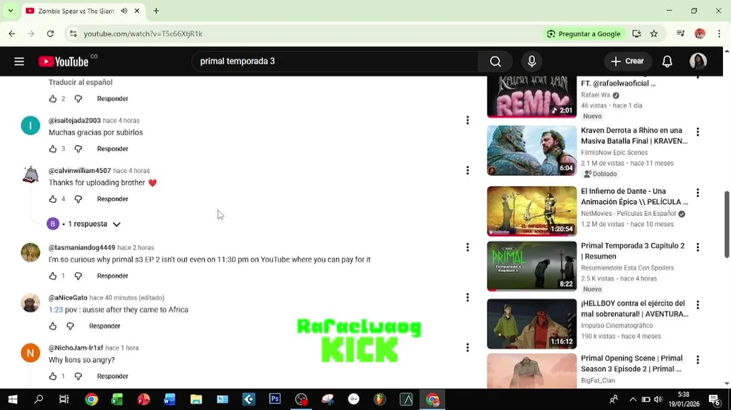The image size is (731, 410).
Task: Open the Kraven vs Rhino video thumbnail
Action: [x=532, y=150]
